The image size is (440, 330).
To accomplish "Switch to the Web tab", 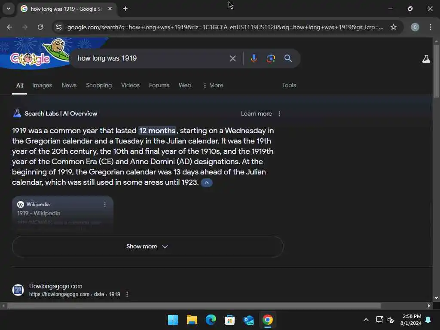I will (x=185, y=86).
